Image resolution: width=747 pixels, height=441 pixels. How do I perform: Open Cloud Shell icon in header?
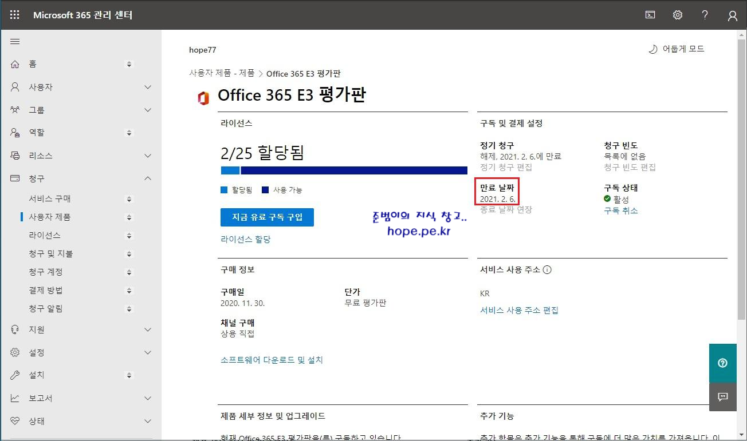click(650, 15)
